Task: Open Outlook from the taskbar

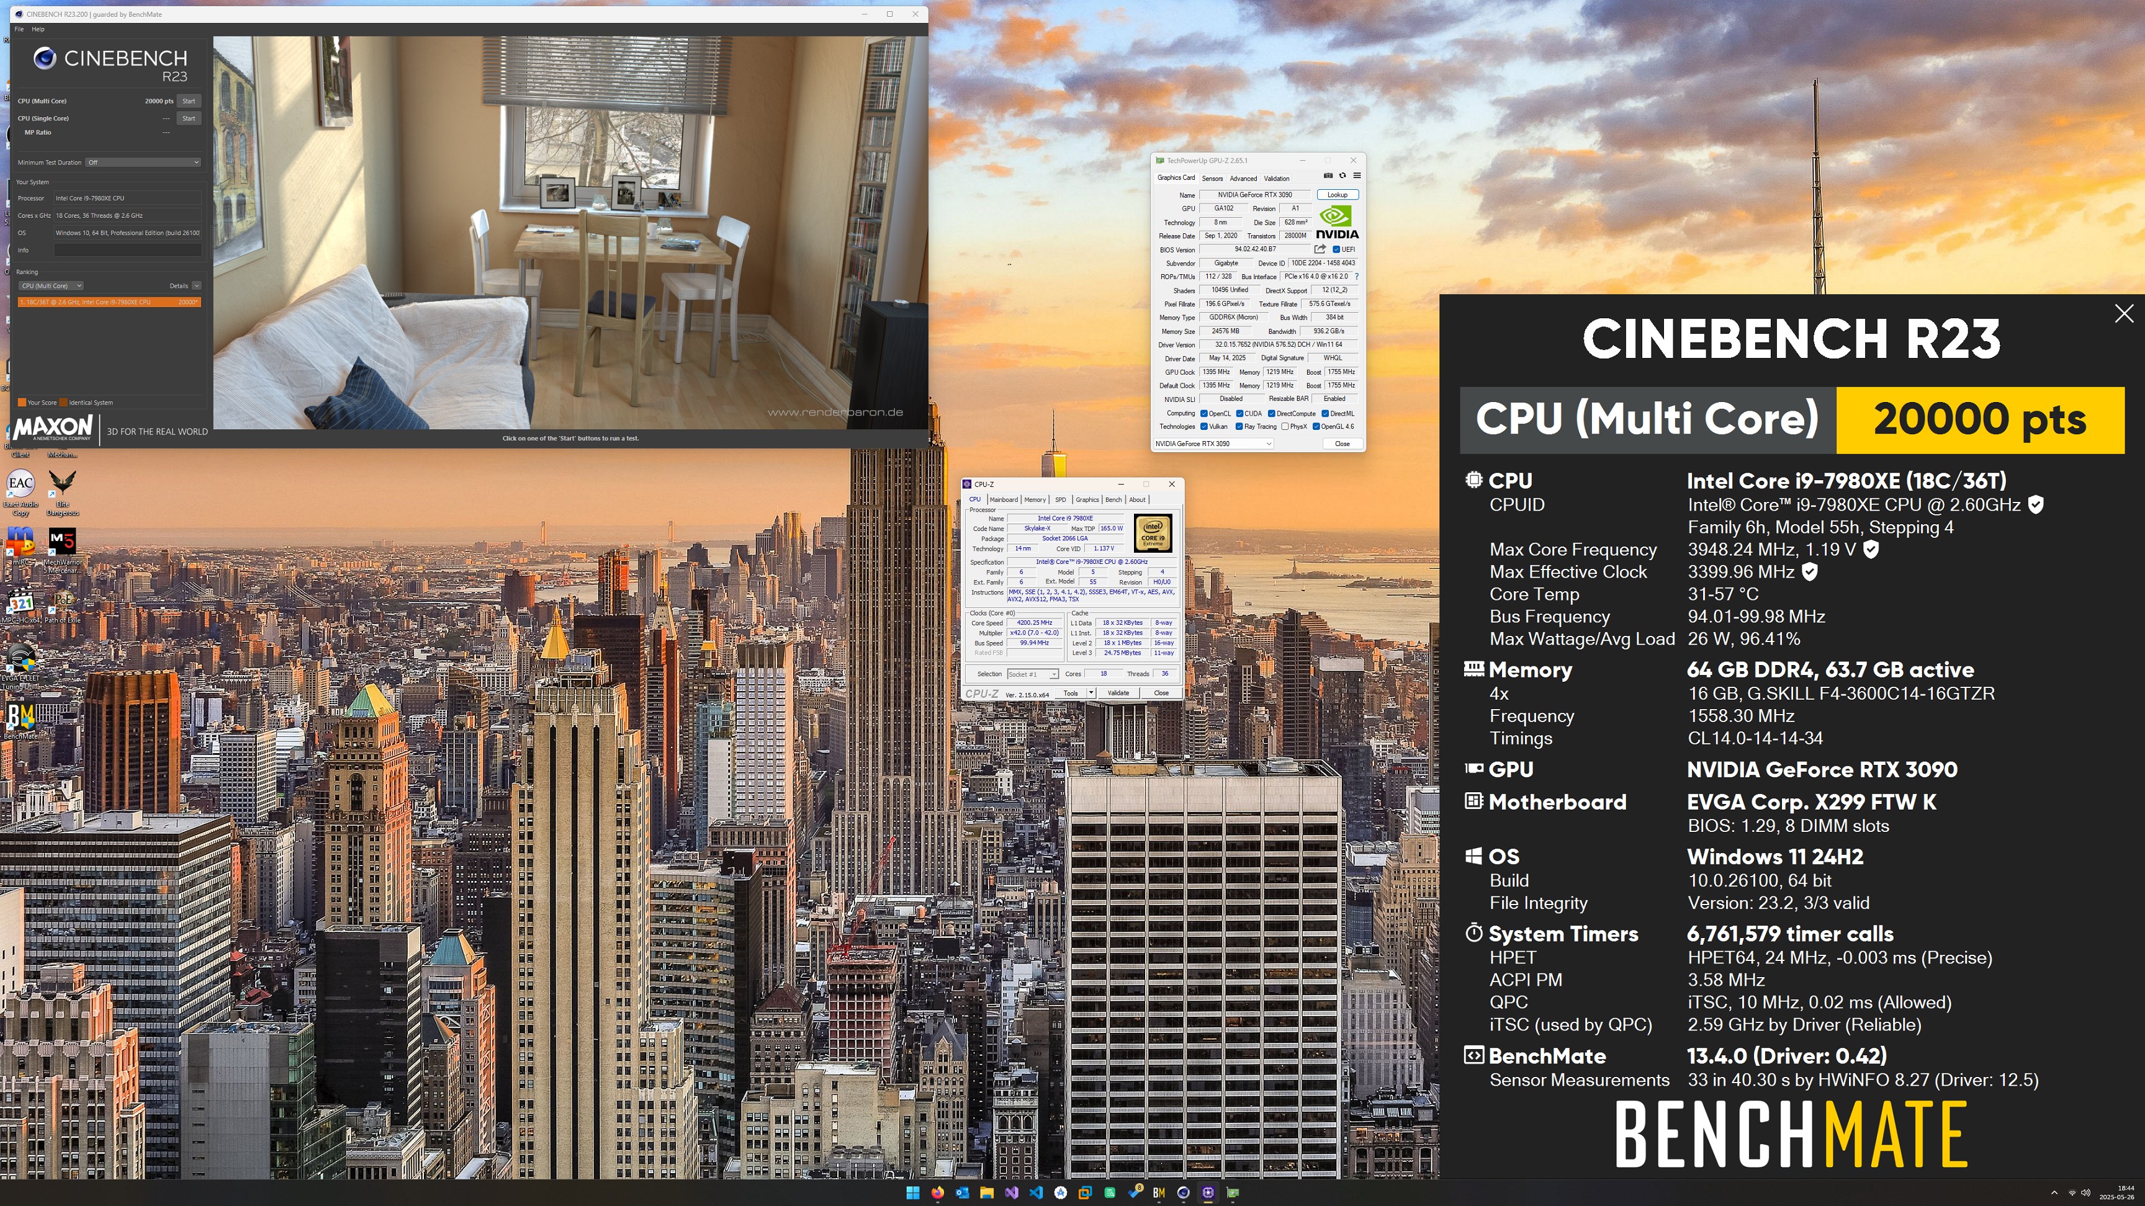Action: coord(963,1193)
